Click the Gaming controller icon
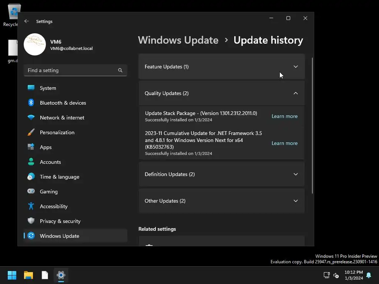379x284 pixels. 31,191
